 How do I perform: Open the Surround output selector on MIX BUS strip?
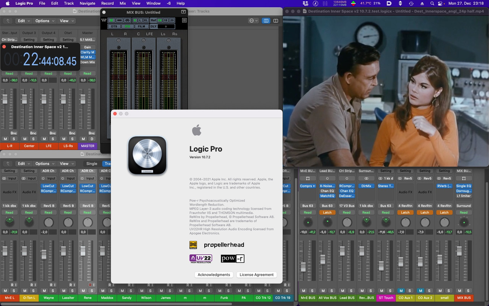(464, 206)
